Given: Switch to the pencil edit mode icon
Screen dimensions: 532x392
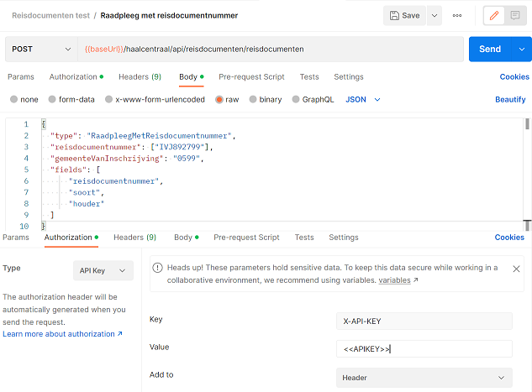Looking at the screenshot, I should pyautogui.click(x=494, y=16).
